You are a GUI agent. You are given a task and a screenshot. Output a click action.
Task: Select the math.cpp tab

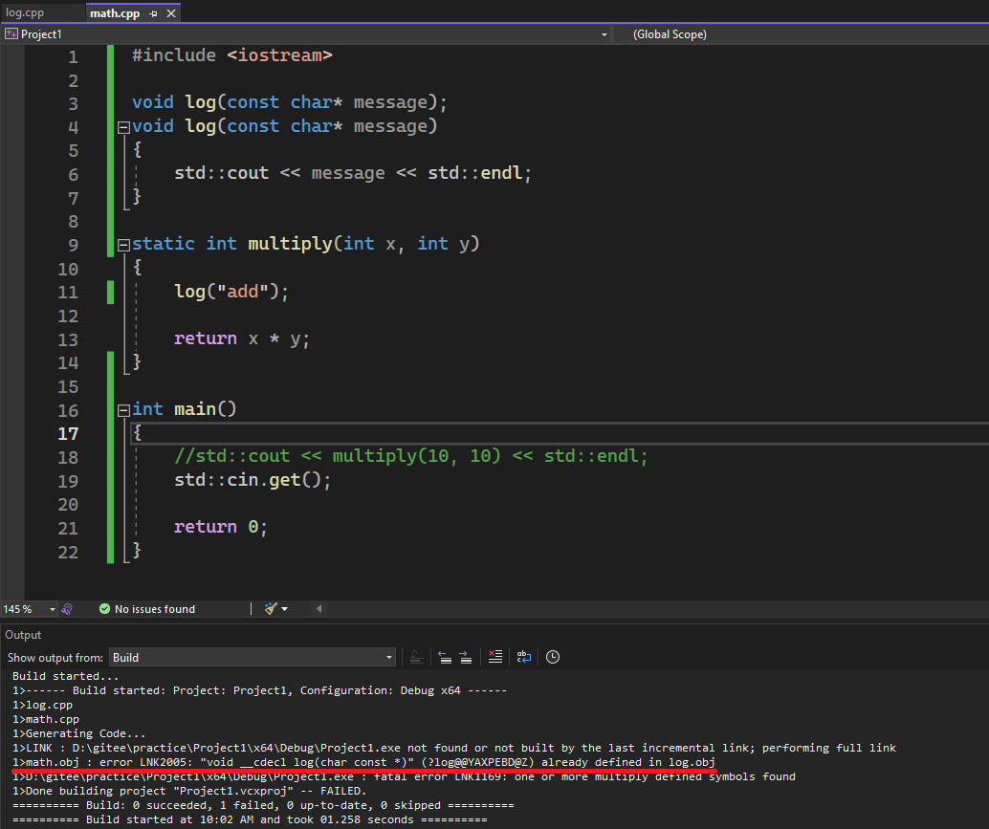tap(115, 13)
